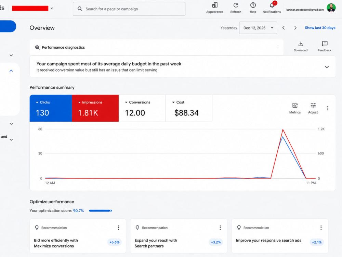Collapse the expanded sidebar section chevron

pyautogui.click(x=11, y=71)
